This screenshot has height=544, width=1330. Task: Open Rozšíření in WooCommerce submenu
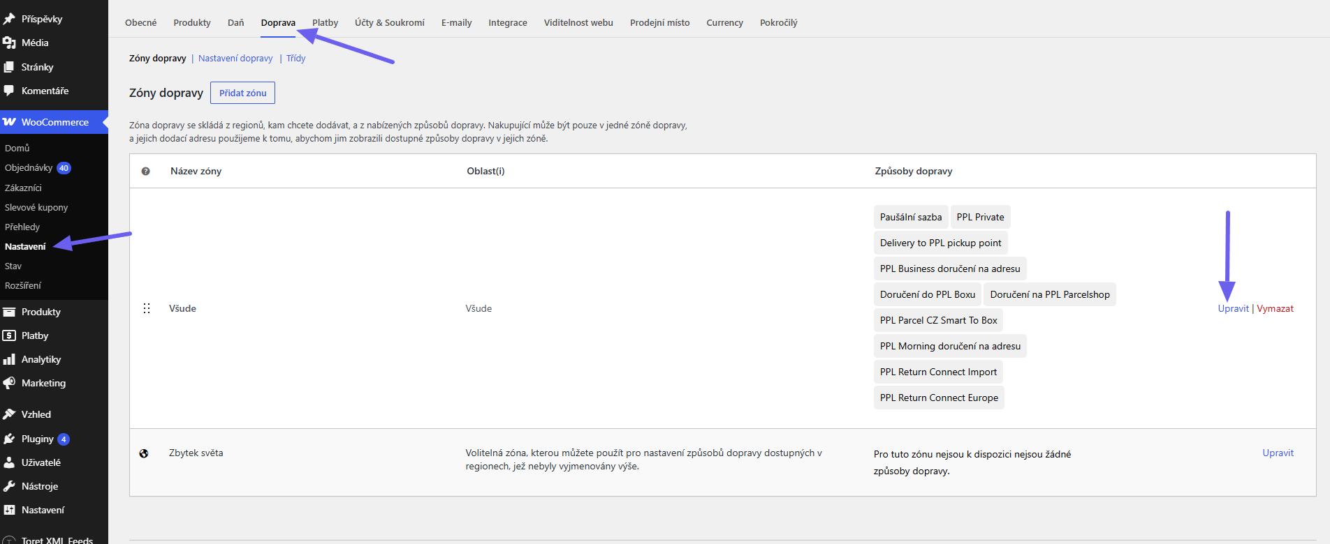(23, 285)
